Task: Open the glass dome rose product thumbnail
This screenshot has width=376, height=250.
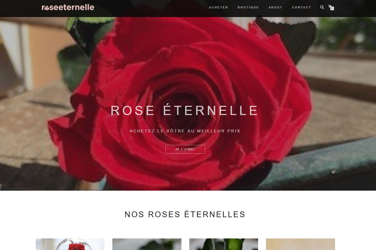Action: point(70,244)
